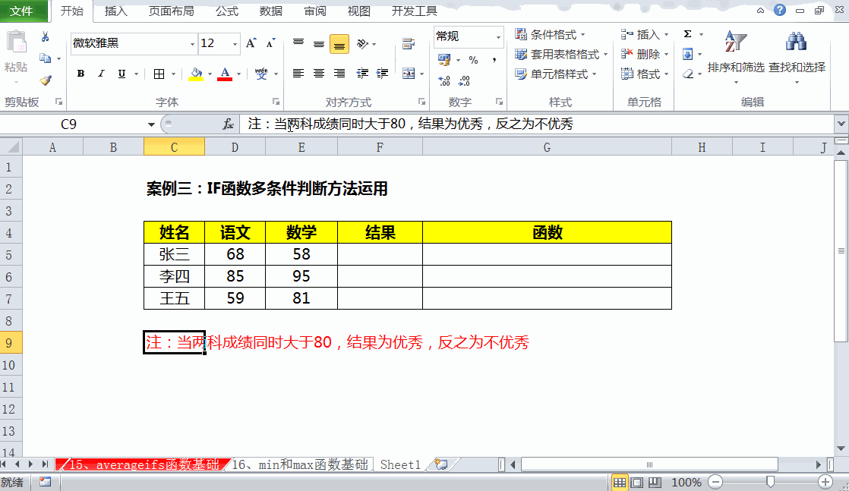849x491 pixels.
Task: Open sheet tab 16、min和max函数基础
Action: (299, 464)
